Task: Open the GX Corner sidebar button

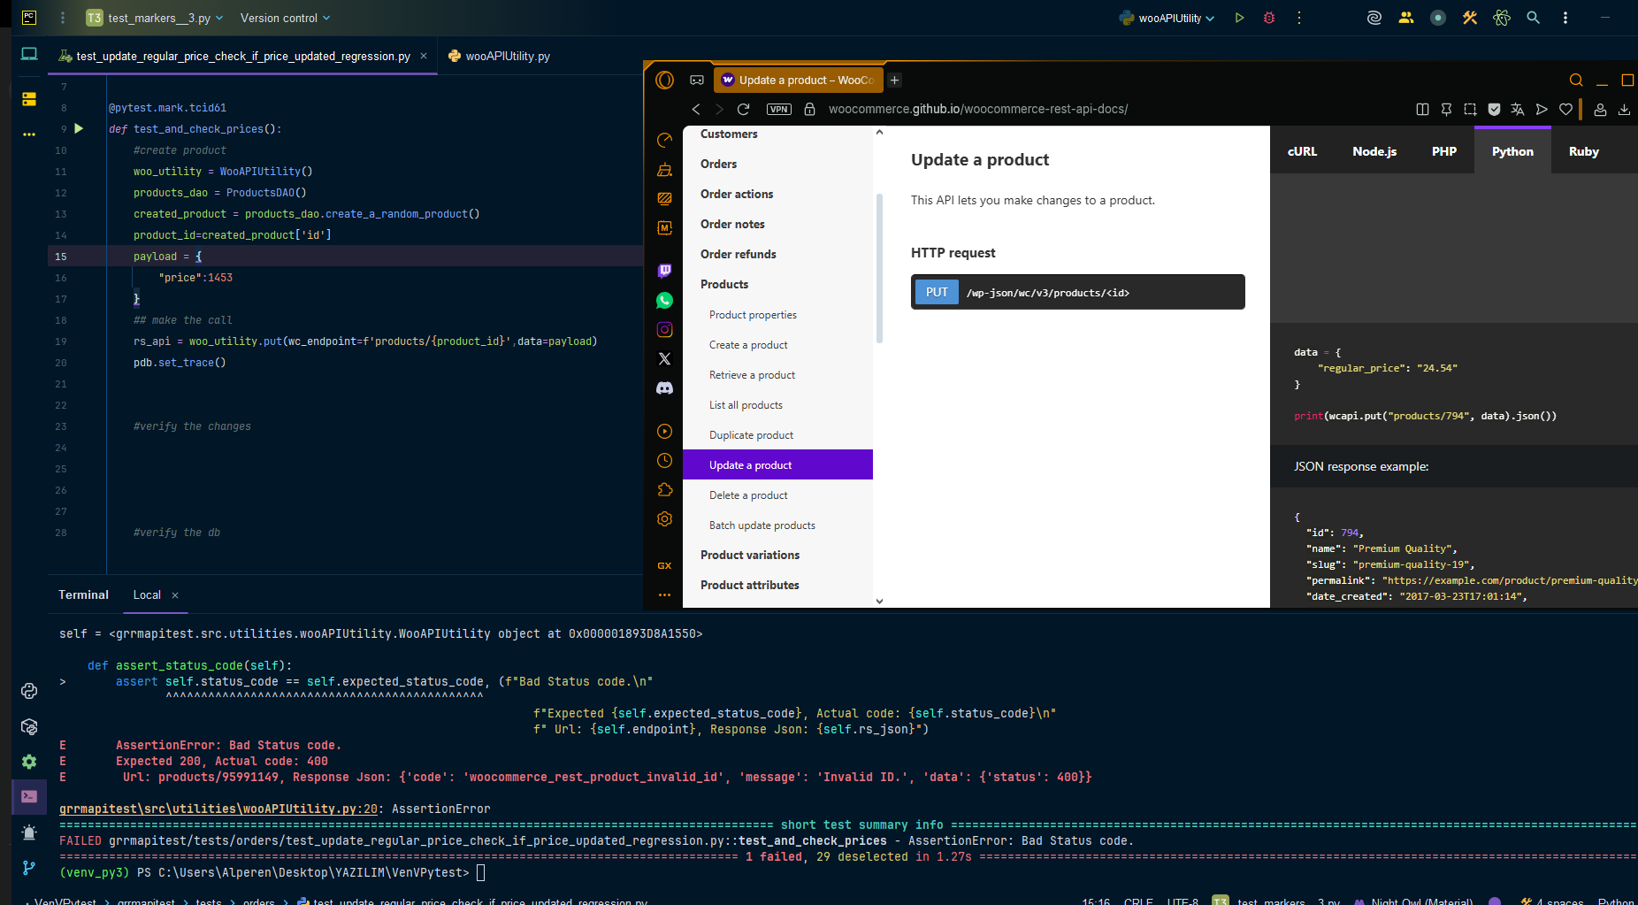Action: (x=664, y=565)
